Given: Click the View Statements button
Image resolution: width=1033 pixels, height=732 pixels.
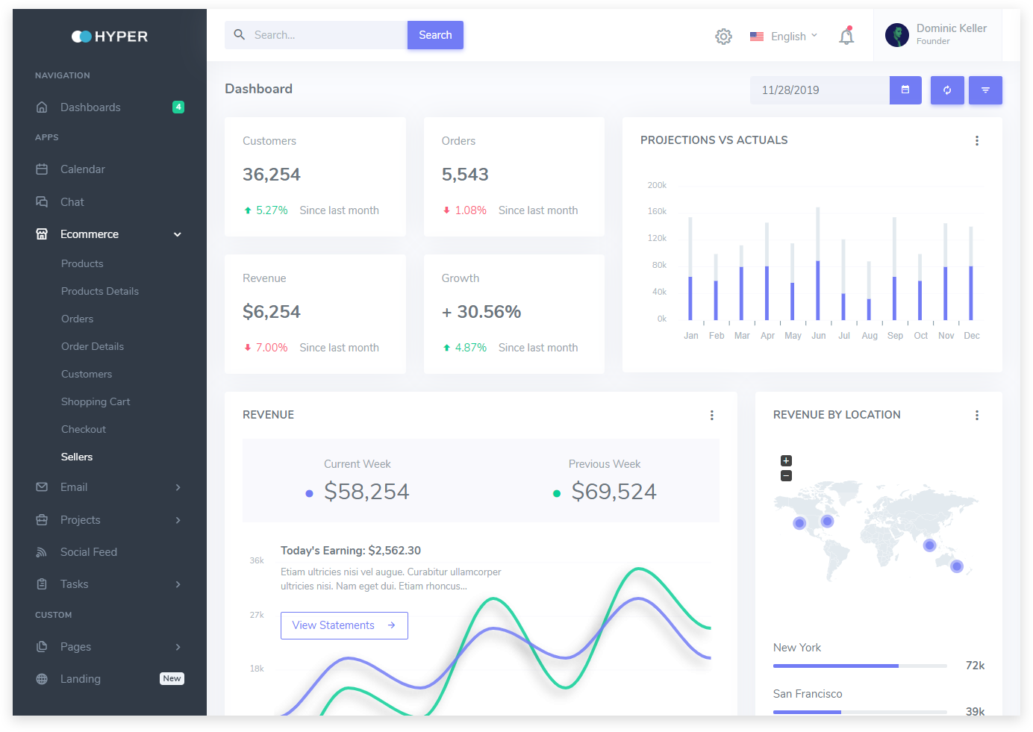Looking at the screenshot, I should coord(344,625).
